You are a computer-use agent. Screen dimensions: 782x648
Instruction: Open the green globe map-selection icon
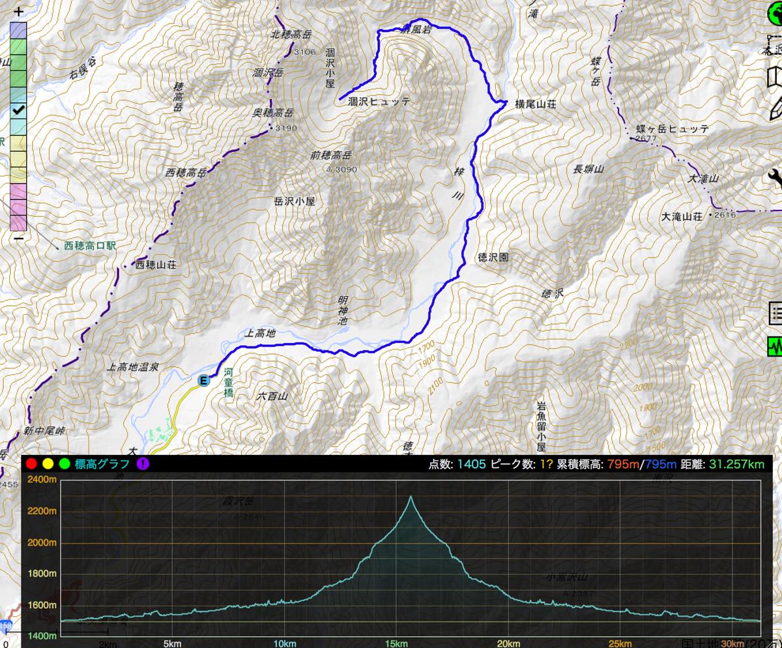774,14
